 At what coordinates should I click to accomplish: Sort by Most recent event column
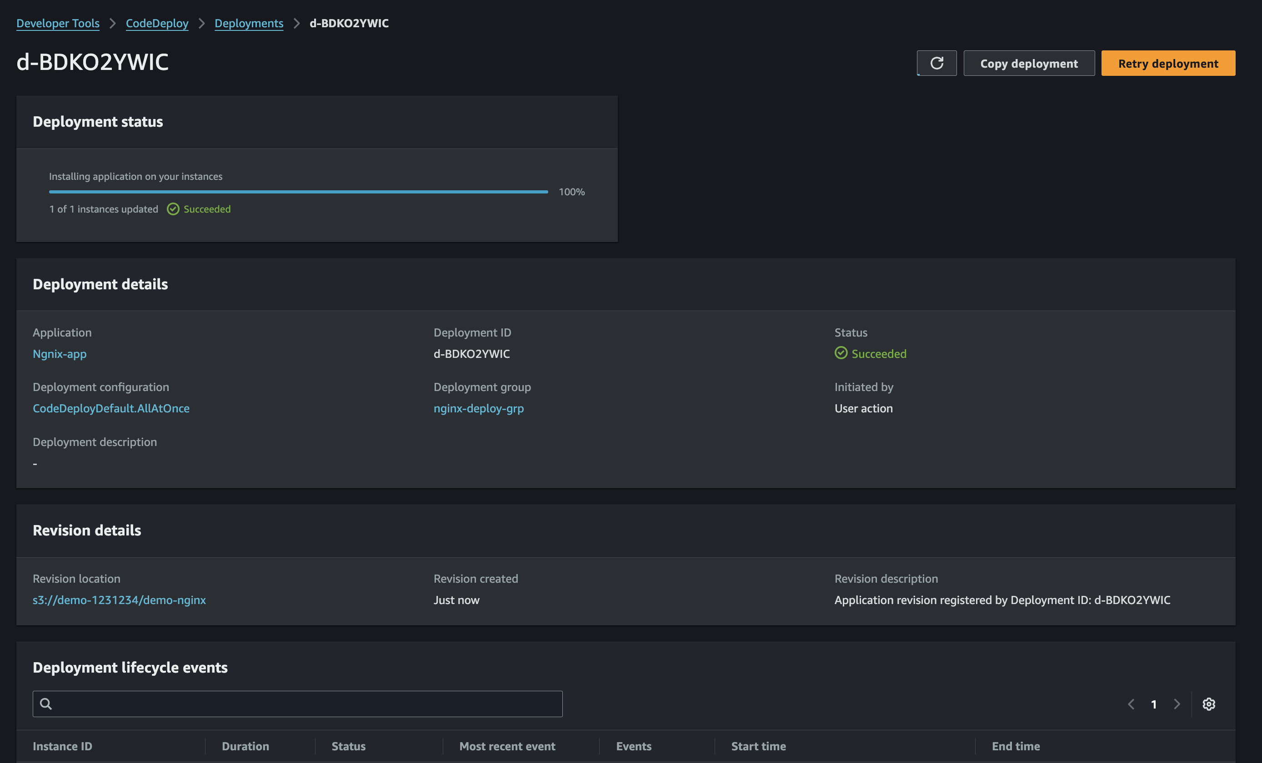pos(507,746)
